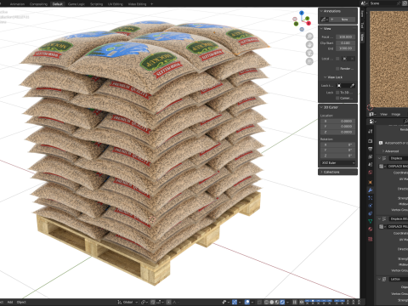Open the Object menu in viewport header

(21, 302)
